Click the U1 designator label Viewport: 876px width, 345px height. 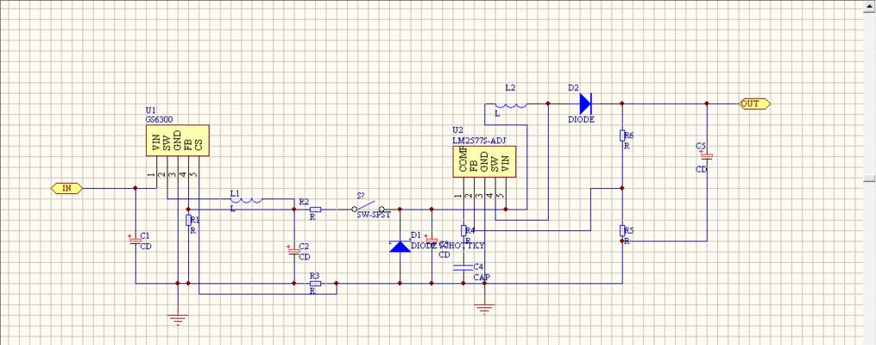pos(151,110)
